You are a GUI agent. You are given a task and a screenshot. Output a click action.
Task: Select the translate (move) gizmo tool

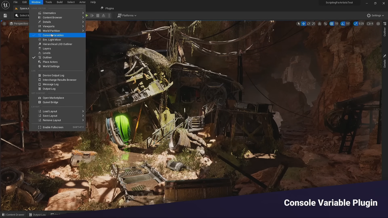click(x=303, y=24)
